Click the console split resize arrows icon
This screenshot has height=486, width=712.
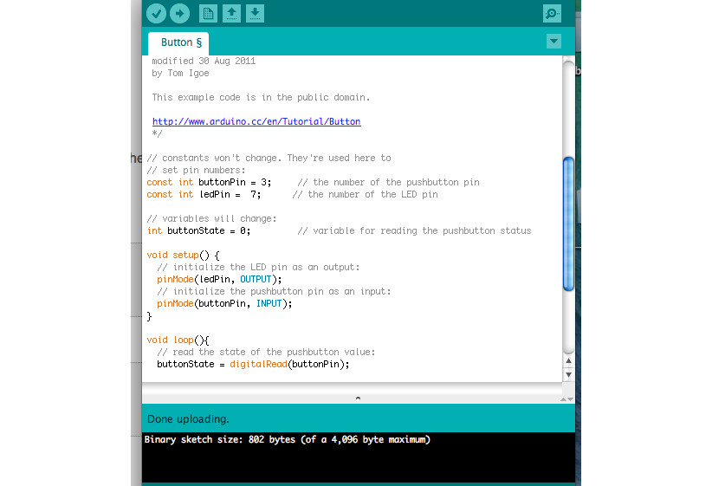click(x=566, y=399)
